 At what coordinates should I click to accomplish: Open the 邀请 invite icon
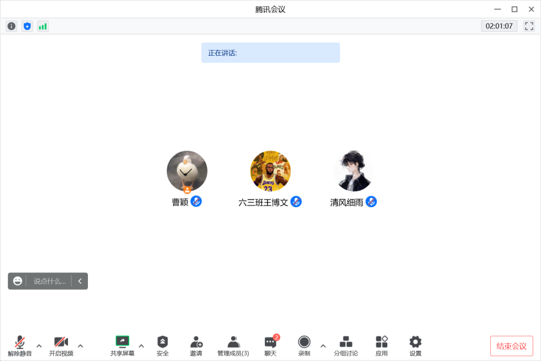196,346
